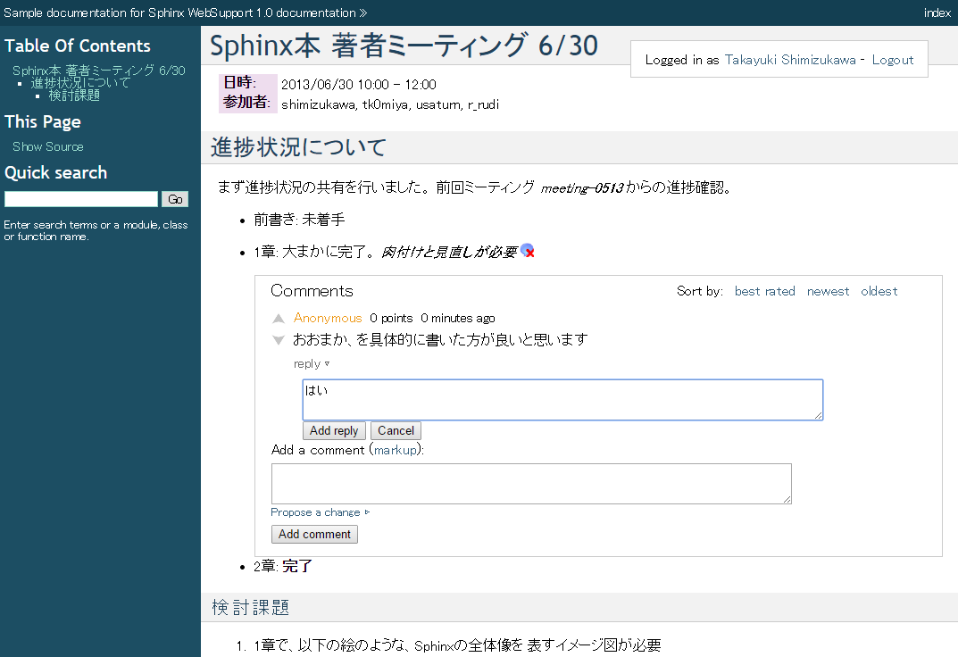Viewport: 958px width, 657px height.
Task: Click the 0 minutes ago timestamp
Action: (458, 318)
